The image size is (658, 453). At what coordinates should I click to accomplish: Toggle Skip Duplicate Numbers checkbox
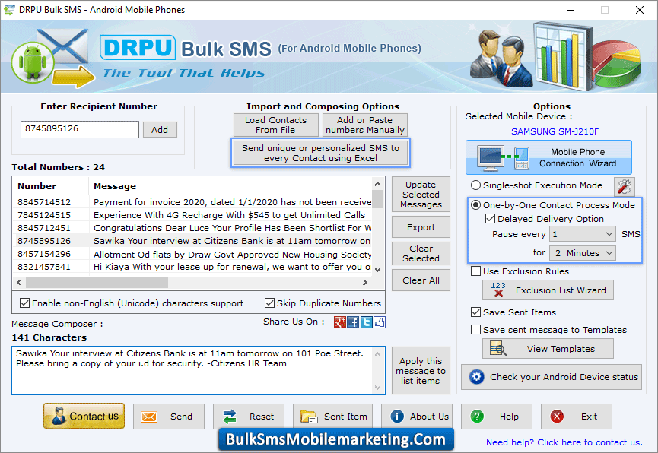tap(269, 303)
